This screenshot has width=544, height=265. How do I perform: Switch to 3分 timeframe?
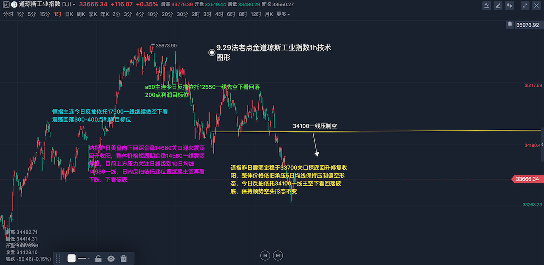click(x=128, y=14)
